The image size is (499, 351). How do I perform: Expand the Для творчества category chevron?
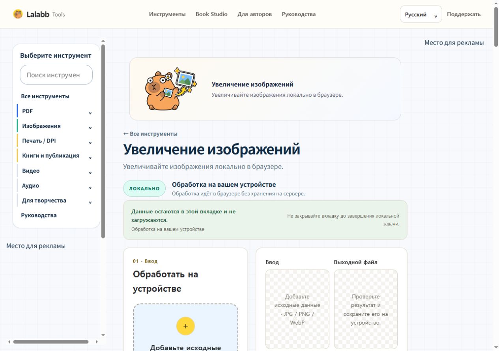90,202
